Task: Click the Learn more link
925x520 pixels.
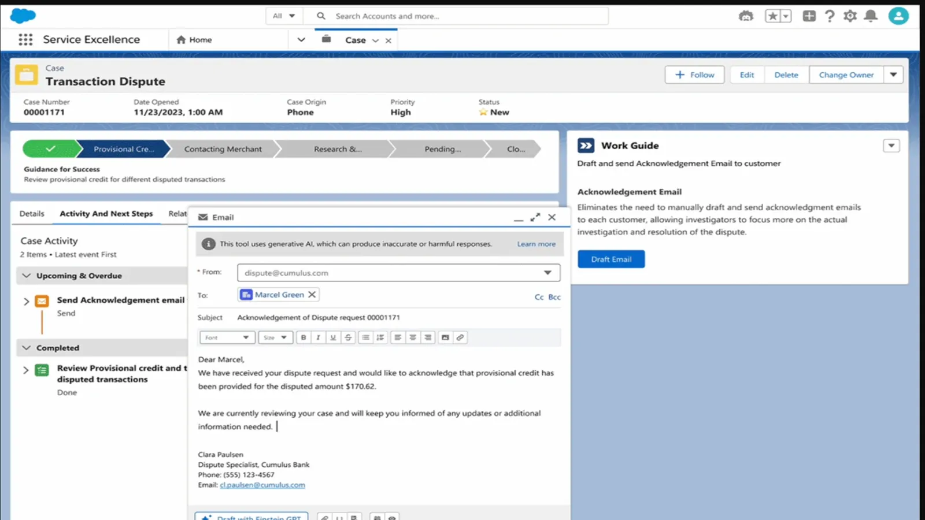Action: tap(536, 244)
